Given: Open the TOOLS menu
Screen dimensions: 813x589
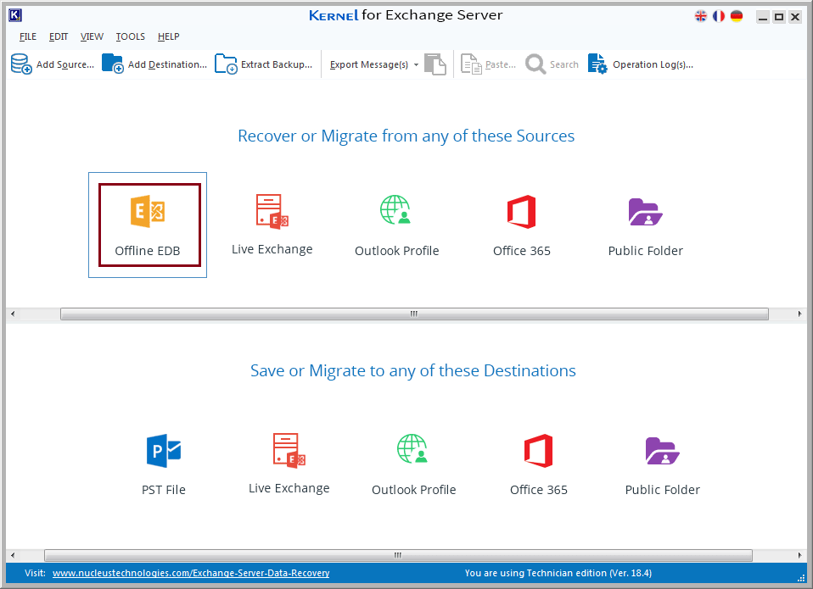Looking at the screenshot, I should [130, 36].
